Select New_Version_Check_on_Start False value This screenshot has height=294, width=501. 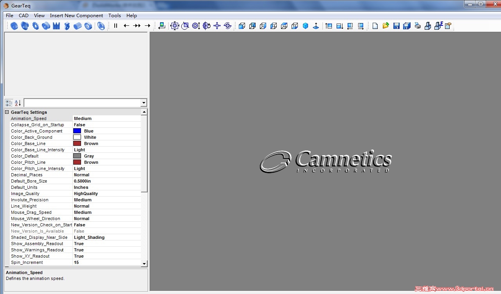(106, 225)
